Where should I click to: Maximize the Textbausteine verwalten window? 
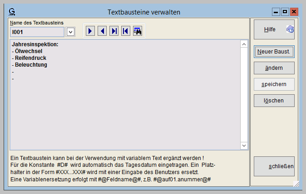(x=285, y=11)
